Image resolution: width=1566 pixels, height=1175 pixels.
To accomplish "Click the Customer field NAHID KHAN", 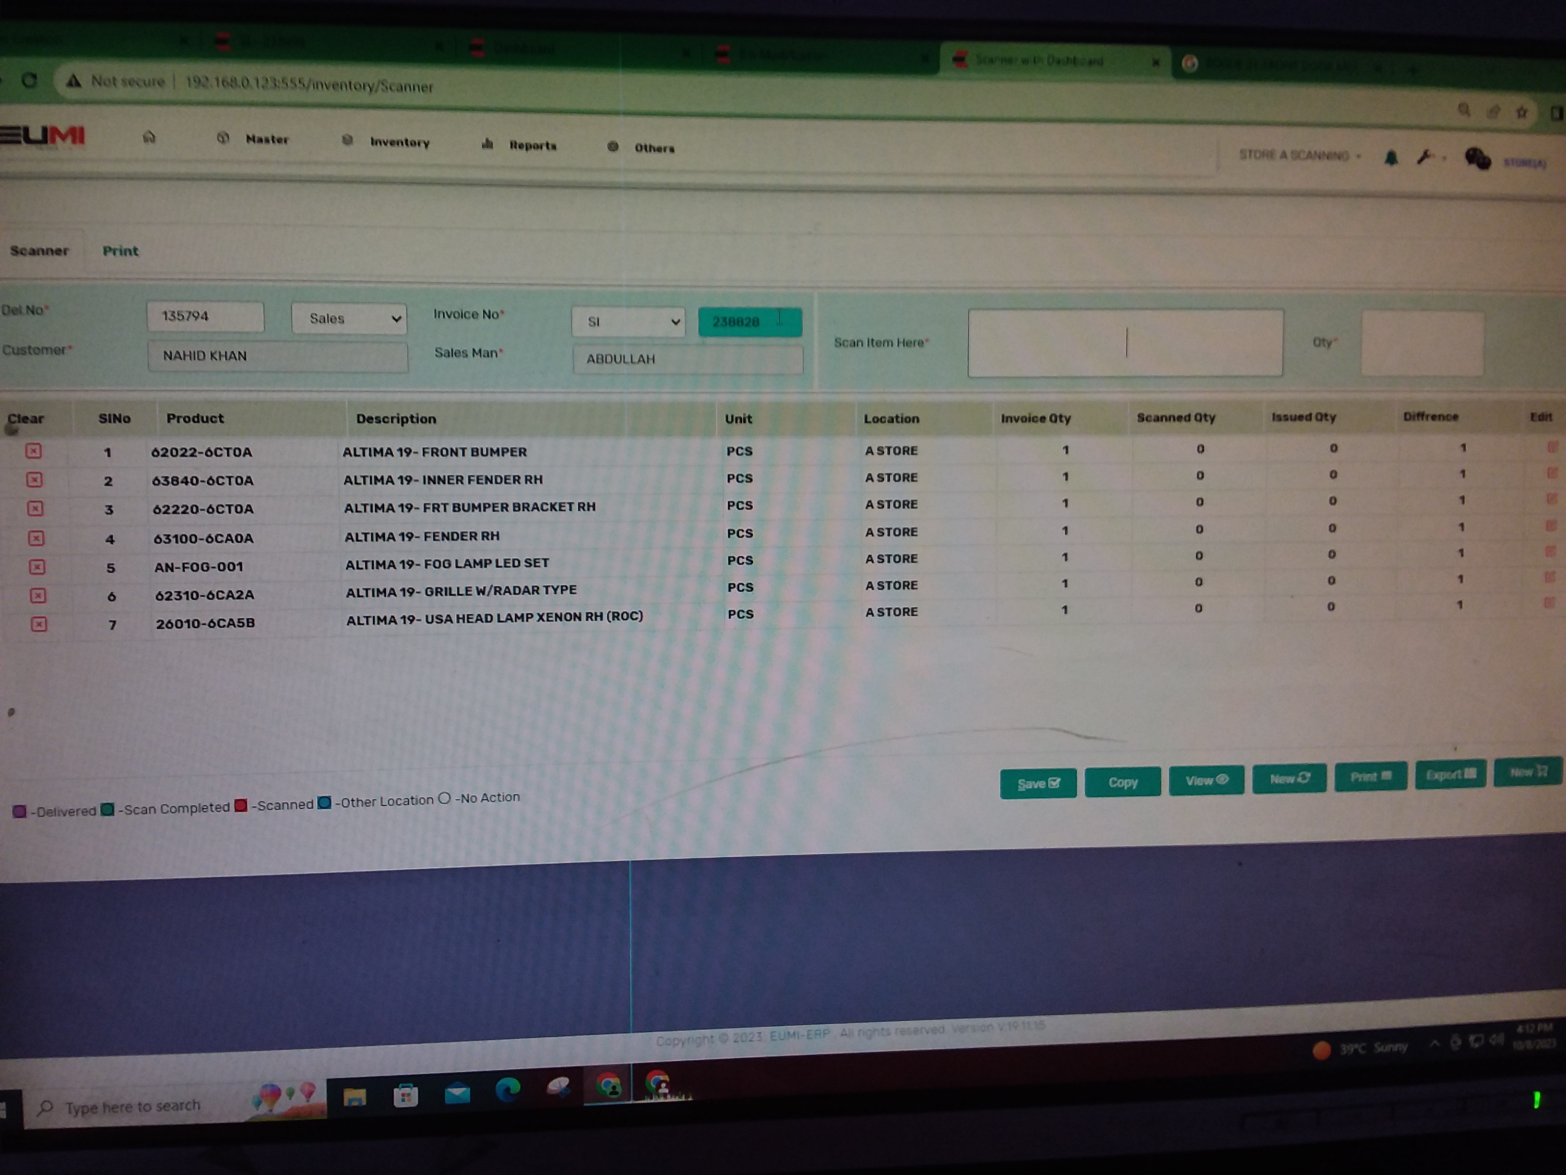I will (x=277, y=356).
